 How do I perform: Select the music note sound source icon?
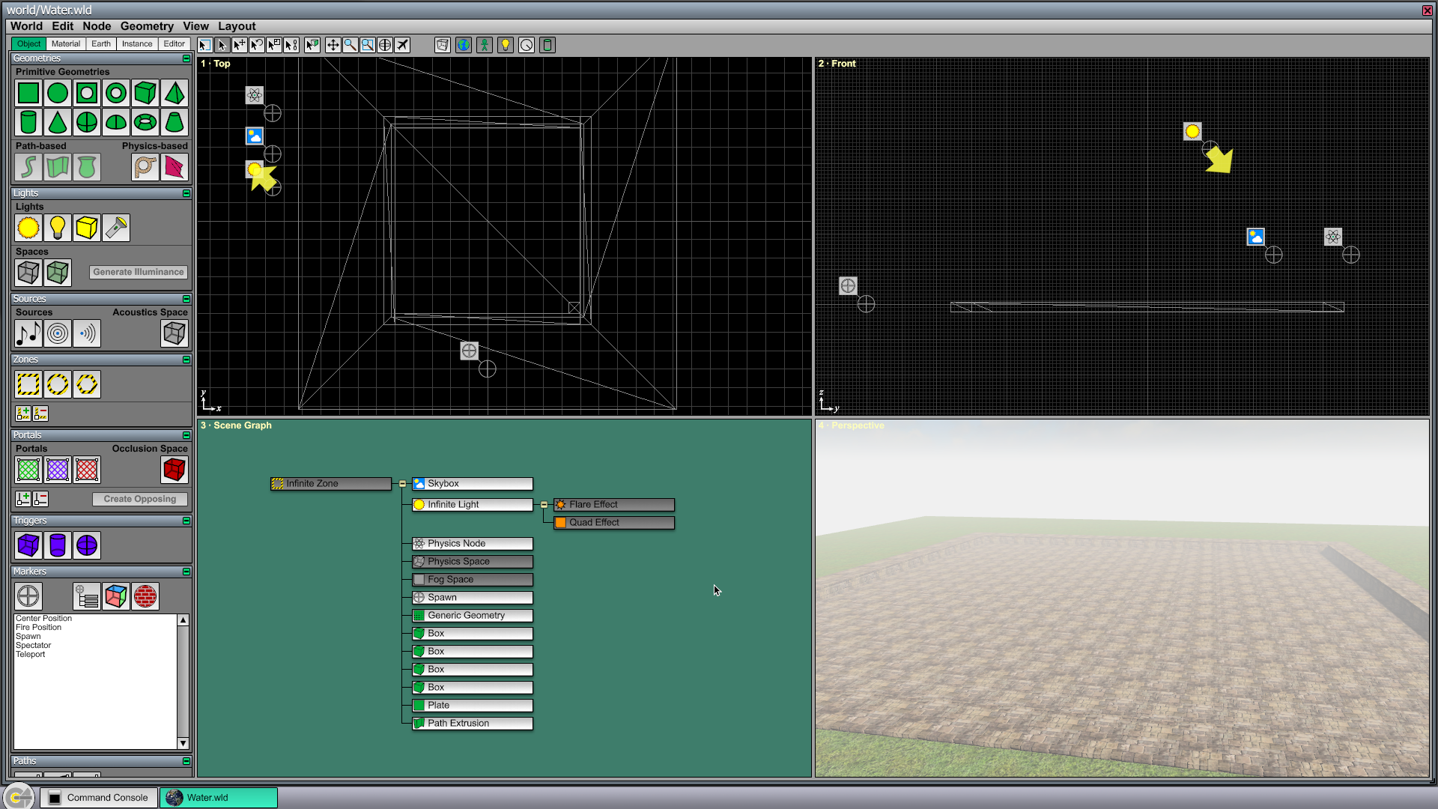[x=28, y=333]
